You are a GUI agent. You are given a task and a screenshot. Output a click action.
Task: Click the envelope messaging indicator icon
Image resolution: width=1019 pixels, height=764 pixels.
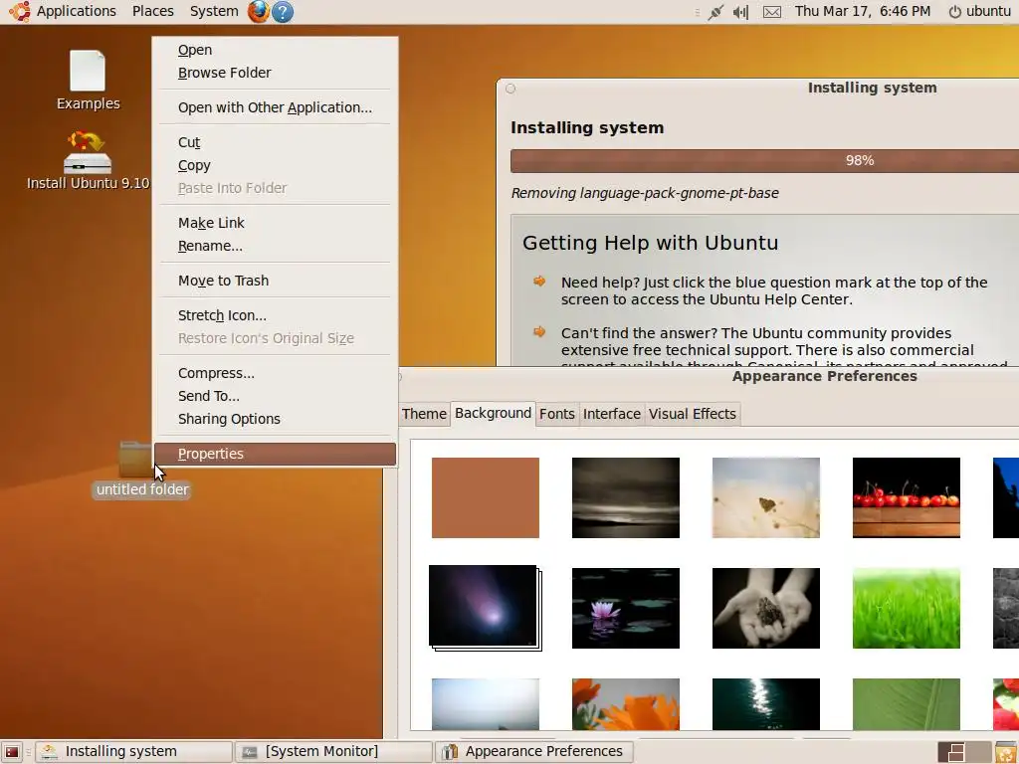tap(772, 12)
